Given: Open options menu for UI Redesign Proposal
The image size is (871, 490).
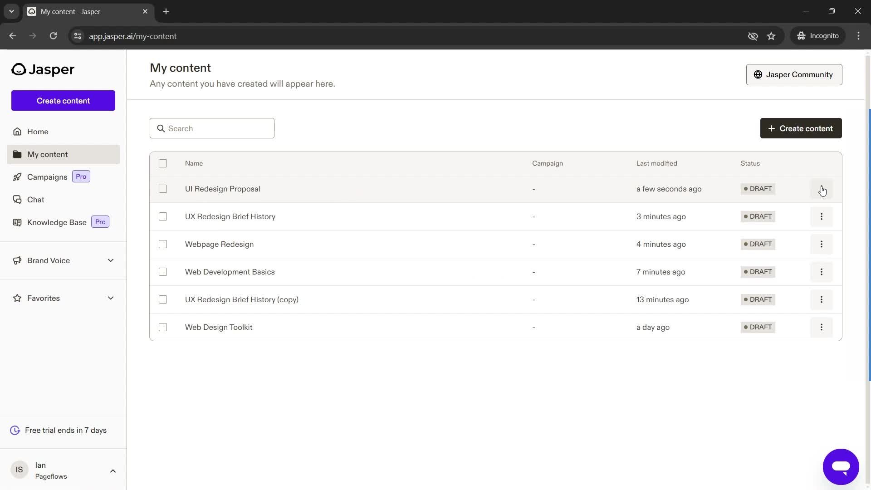Looking at the screenshot, I should point(822,188).
